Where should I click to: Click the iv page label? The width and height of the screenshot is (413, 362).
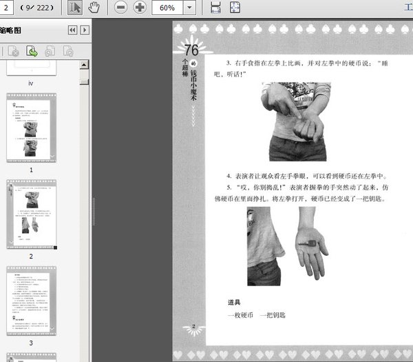(31, 83)
